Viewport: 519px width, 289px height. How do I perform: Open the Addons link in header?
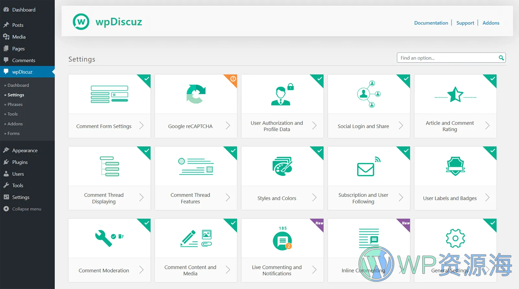tap(491, 23)
